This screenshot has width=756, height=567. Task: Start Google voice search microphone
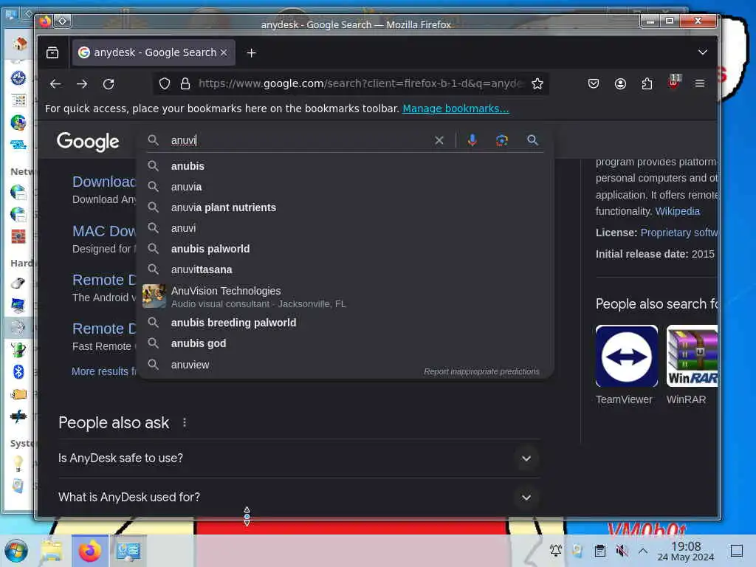coord(472,140)
